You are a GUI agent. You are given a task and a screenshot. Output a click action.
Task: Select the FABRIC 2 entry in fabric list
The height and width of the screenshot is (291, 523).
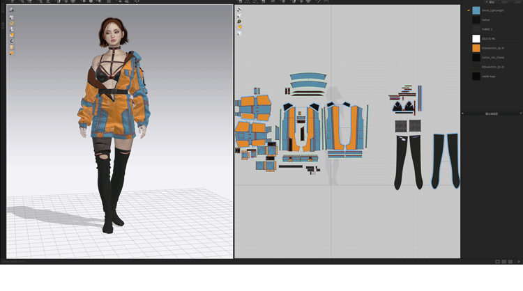point(487,29)
